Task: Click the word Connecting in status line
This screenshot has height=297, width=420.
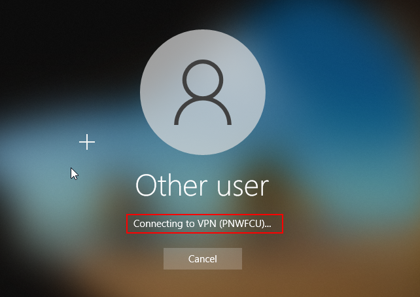Action: [158, 224]
